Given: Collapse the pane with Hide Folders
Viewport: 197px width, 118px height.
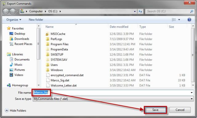Looking at the screenshot, I should coord(16,111).
